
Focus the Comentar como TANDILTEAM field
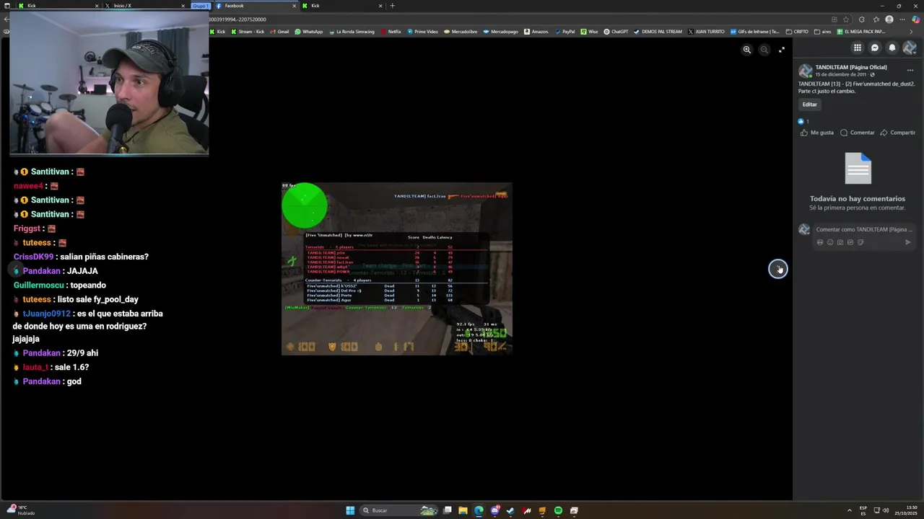864,229
